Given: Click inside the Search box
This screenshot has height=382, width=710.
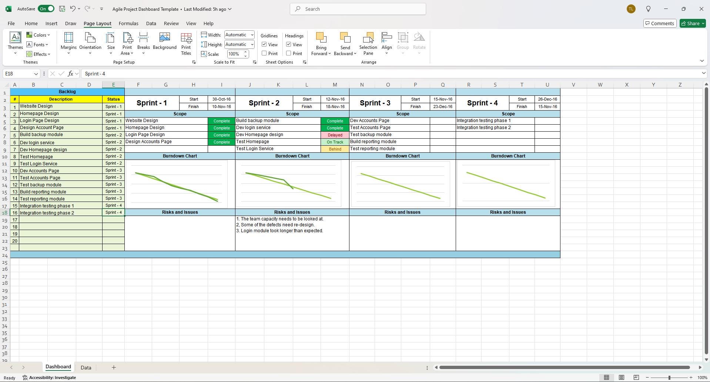Looking at the screenshot, I should point(357,9).
